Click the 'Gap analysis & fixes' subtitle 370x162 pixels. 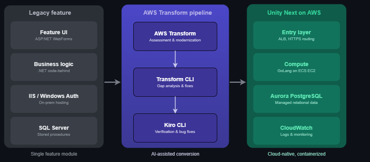175,86
